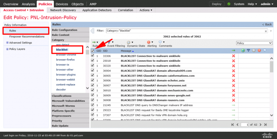Go to the last page of rules
Image resolution: width=277 pixels, height=139 pixels.
point(265,125)
